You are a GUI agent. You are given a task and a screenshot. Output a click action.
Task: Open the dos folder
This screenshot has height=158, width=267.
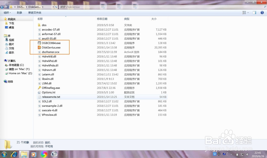point(44,25)
